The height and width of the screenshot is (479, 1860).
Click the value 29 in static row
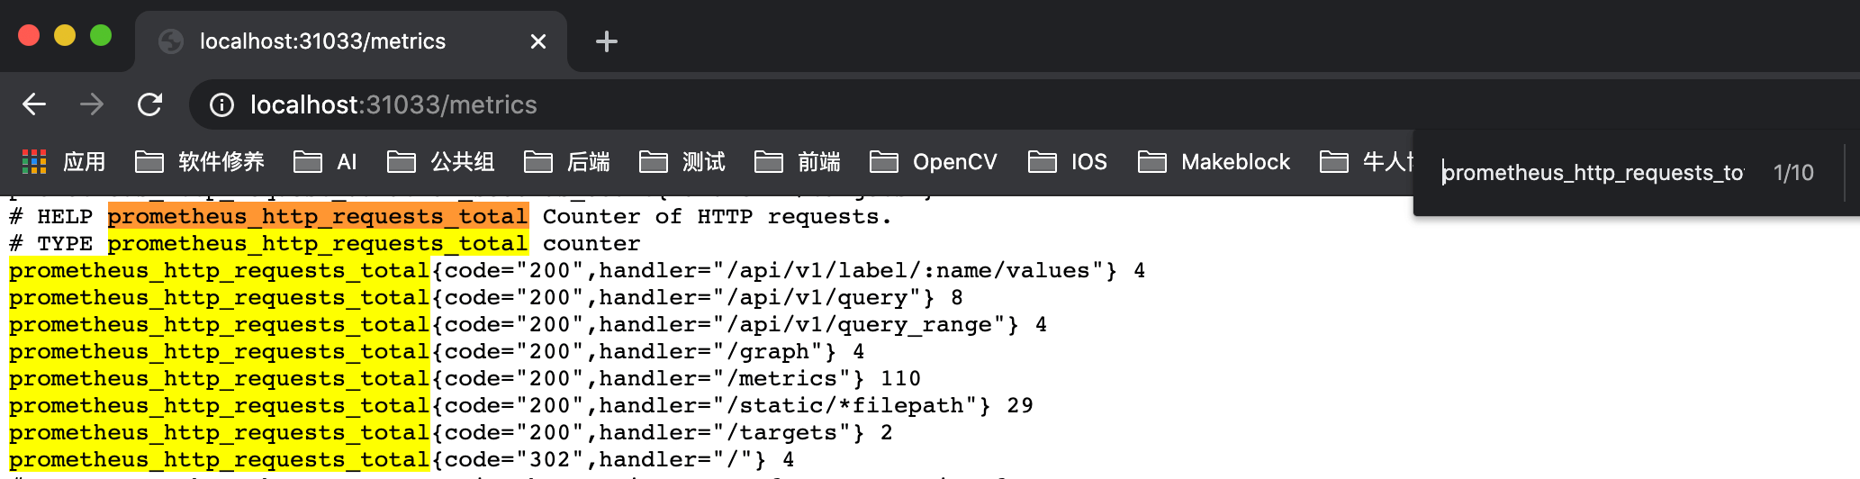click(x=1020, y=406)
